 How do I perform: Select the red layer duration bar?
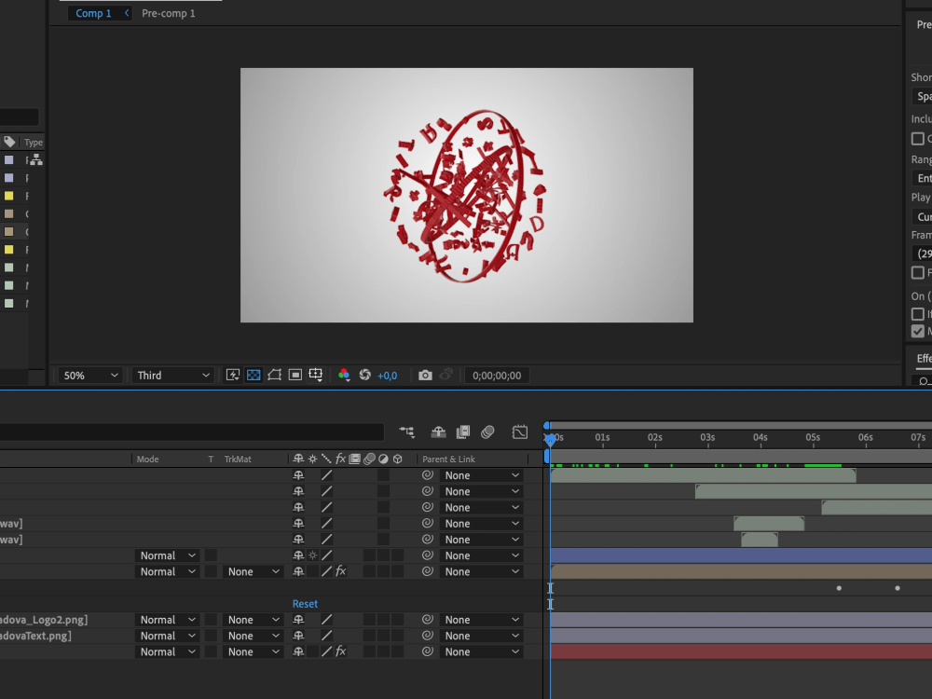741,651
